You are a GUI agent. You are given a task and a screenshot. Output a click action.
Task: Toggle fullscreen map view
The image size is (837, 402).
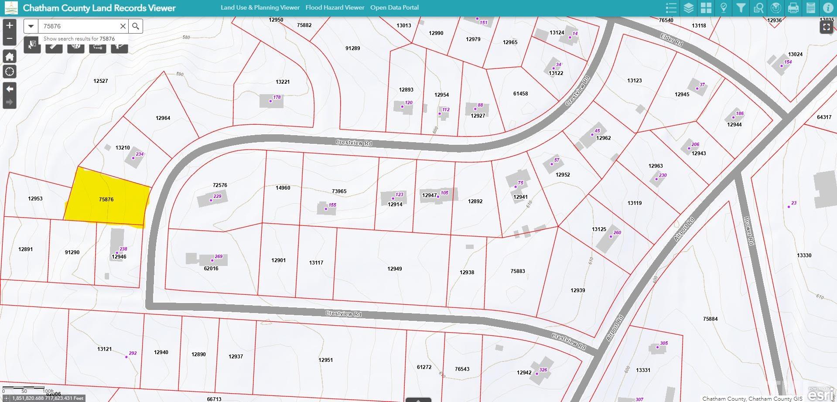coord(826,27)
